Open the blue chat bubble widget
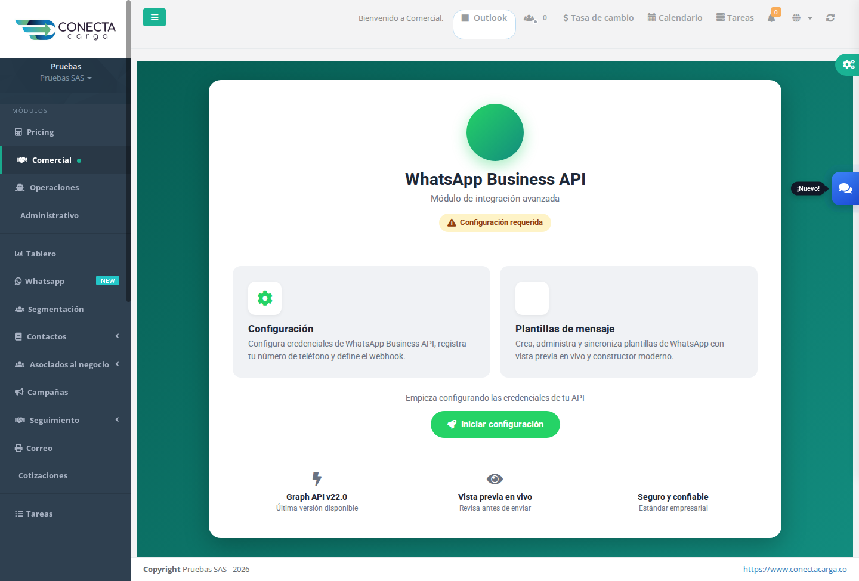 [845, 188]
